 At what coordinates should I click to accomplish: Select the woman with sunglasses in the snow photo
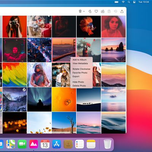click(40, 75)
